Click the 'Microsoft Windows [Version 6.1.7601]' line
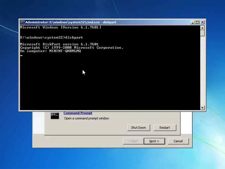The width and height of the screenshot is (225, 169). (60, 27)
